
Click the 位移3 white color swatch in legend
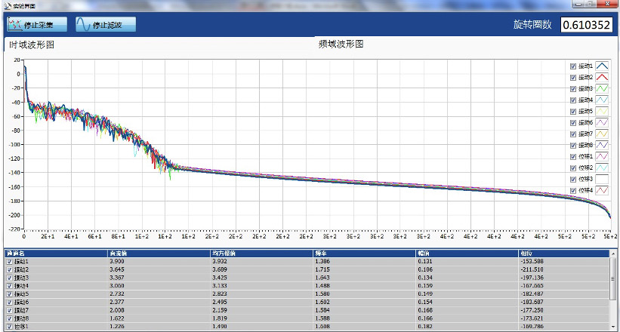[603, 179]
